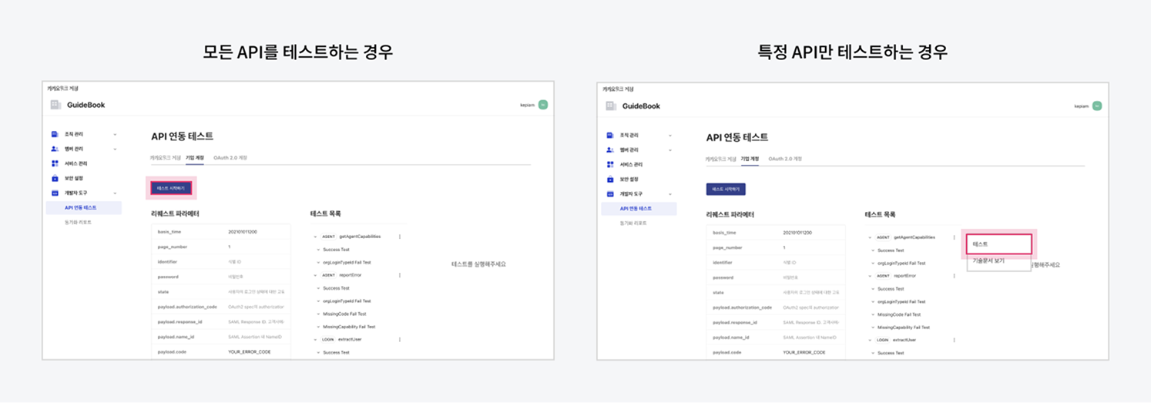Open kepiam profile avatar in left screenshot
The image size is (1151, 403).
tap(542, 105)
